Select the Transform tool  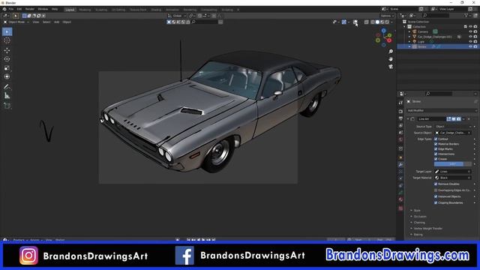[7, 76]
